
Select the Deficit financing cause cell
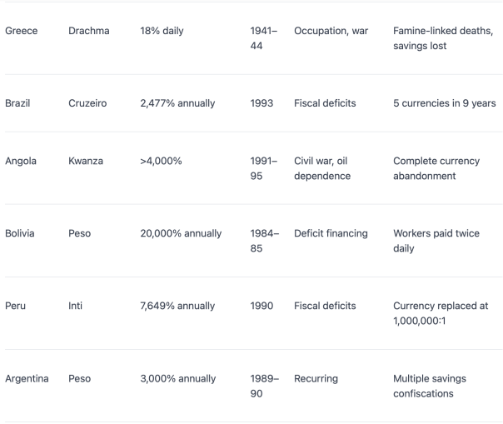[331, 233]
